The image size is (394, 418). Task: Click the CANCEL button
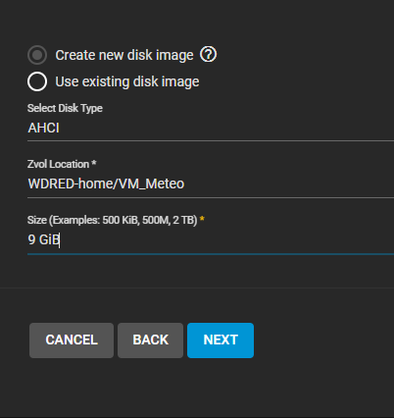coord(72,340)
